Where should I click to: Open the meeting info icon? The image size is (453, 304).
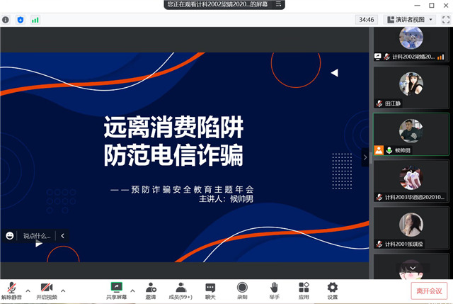coord(6,20)
